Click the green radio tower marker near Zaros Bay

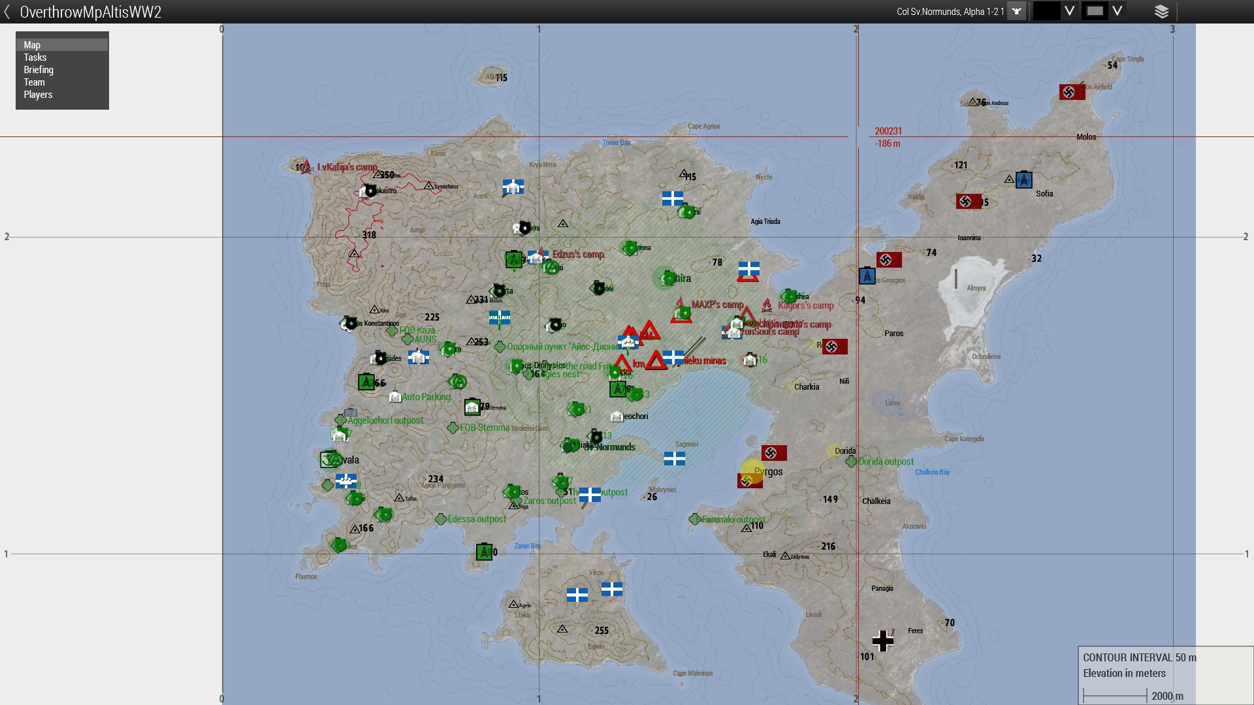click(x=484, y=552)
